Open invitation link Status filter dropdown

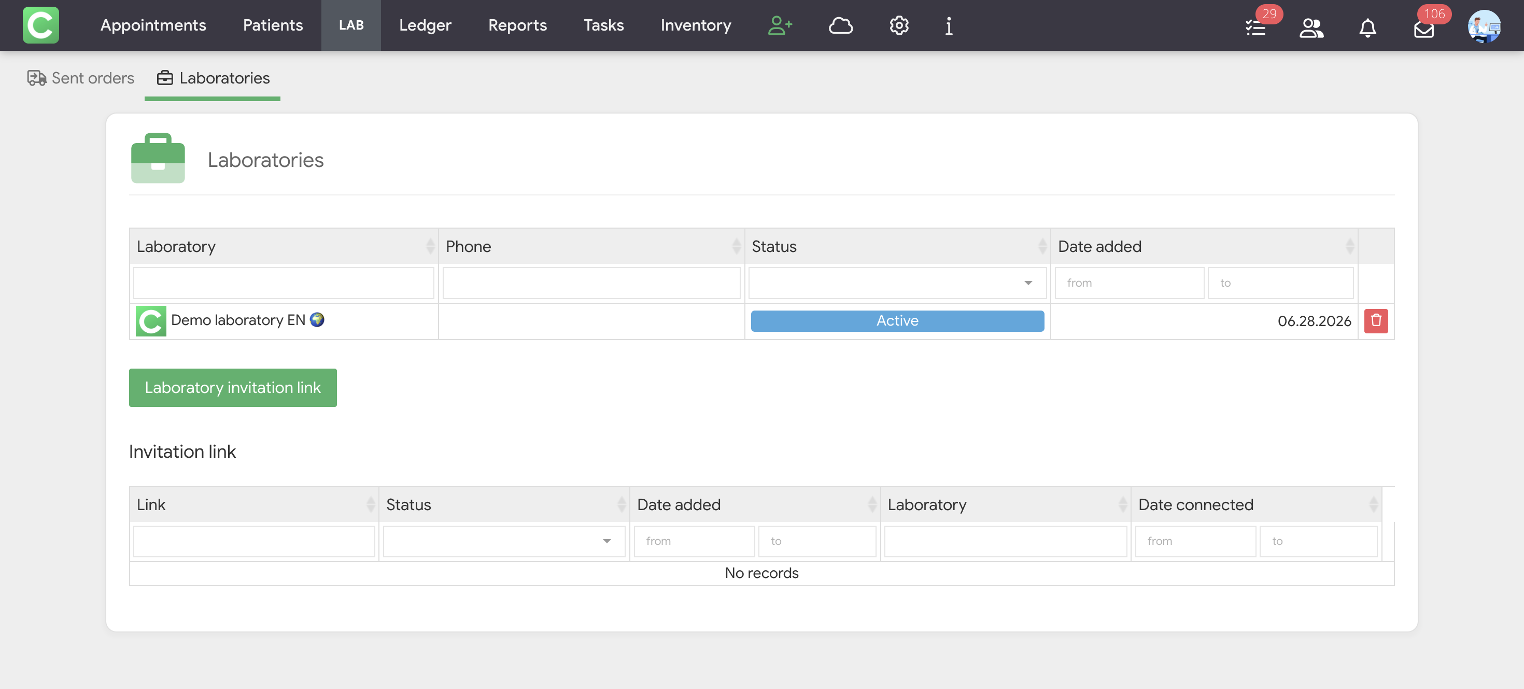(503, 541)
